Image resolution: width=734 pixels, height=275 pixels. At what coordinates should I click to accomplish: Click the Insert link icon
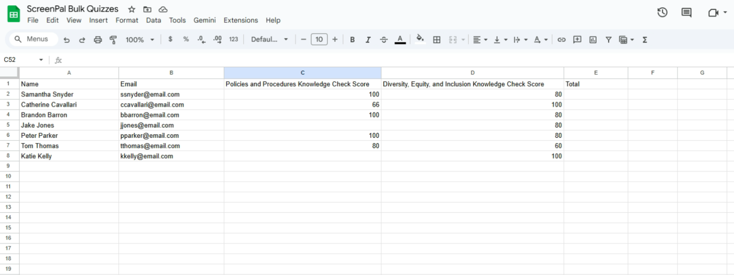[x=561, y=40]
